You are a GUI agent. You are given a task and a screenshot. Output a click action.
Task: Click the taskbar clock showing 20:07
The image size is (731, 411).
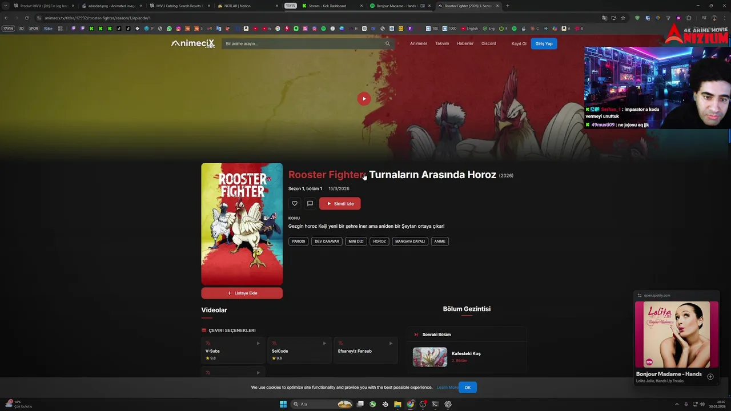click(717, 404)
